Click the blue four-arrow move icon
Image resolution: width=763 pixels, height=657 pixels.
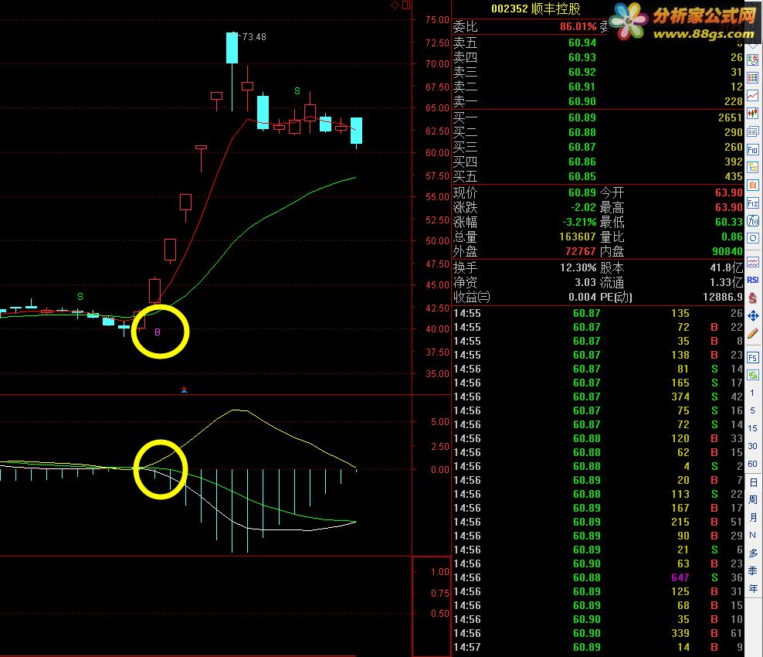pyautogui.click(x=753, y=315)
